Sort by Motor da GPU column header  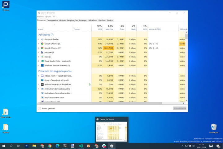(x=163, y=27)
